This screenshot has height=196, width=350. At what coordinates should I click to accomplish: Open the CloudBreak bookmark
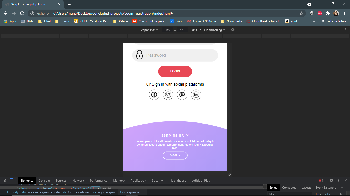(264, 21)
